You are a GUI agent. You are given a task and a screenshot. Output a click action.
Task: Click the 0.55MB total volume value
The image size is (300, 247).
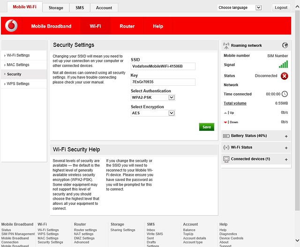[x=281, y=103]
